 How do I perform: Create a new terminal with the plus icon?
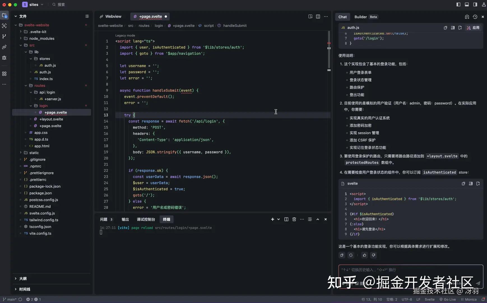pos(272,219)
